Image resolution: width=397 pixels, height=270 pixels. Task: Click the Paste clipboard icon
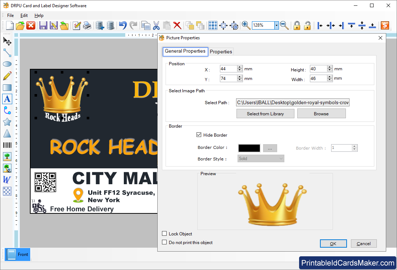pos(167,25)
